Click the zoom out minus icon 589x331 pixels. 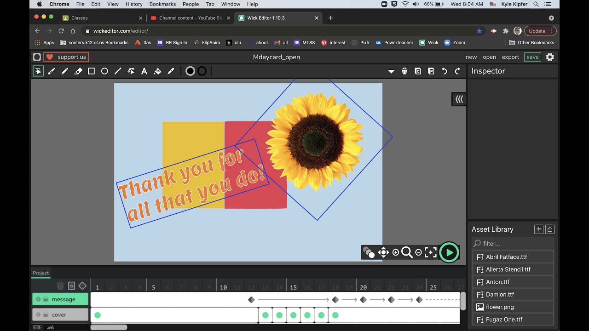click(418, 252)
